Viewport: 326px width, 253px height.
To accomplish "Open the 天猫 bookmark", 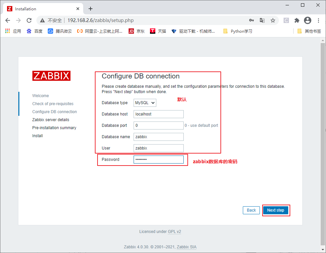I will click(158, 31).
